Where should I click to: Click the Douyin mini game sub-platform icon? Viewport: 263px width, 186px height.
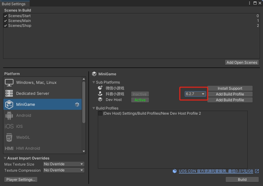(x=100, y=94)
